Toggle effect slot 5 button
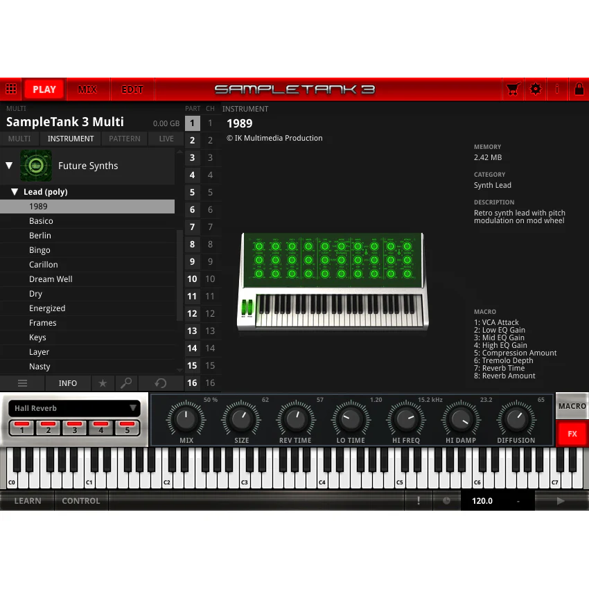Screen dimensions: 589x589 point(127,428)
